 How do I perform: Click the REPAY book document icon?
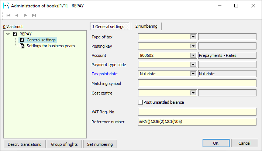pos(15,34)
